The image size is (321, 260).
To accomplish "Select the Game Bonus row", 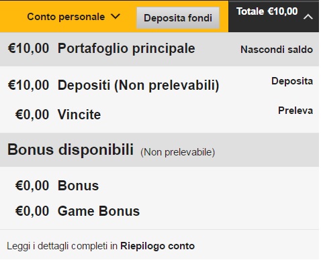I will tap(159, 211).
